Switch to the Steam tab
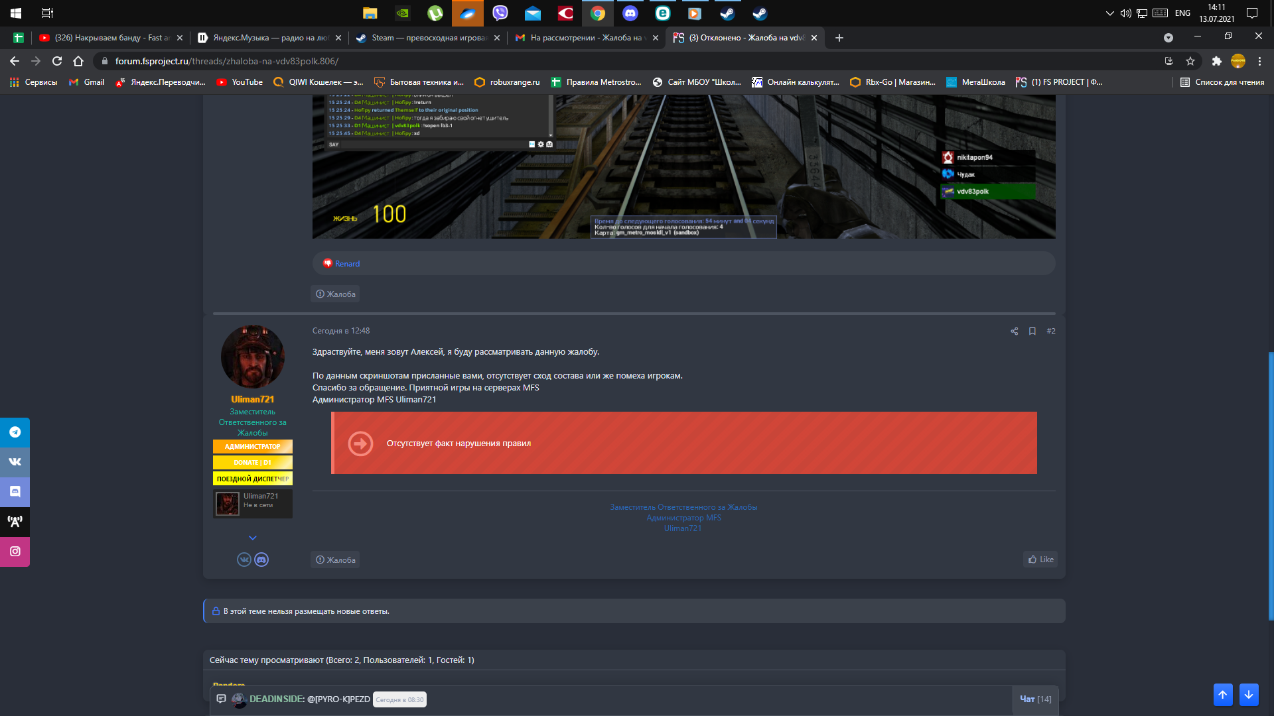The width and height of the screenshot is (1274, 716). point(428,38)
